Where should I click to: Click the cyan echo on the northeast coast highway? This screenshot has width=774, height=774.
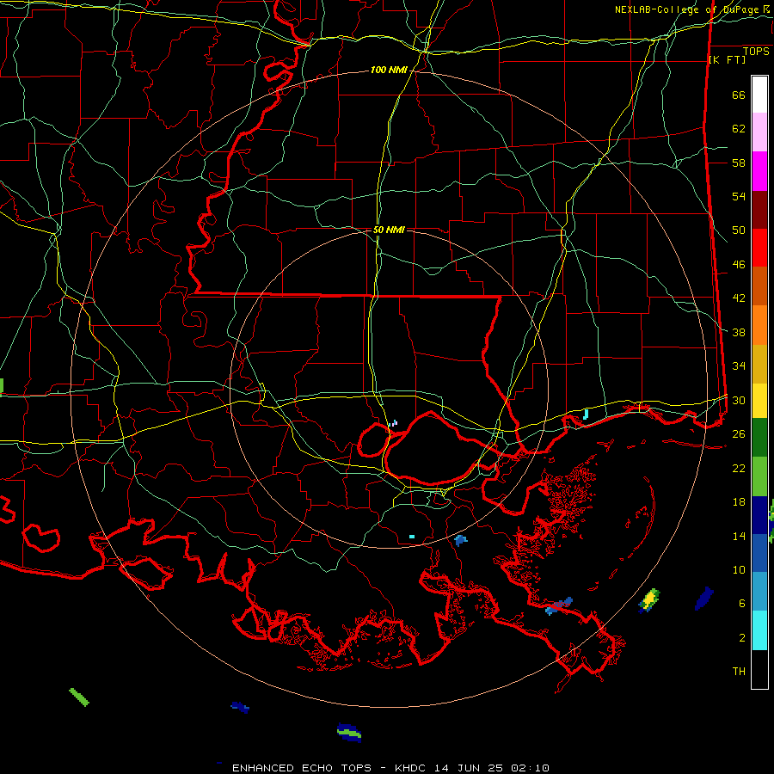coord(586,414)
